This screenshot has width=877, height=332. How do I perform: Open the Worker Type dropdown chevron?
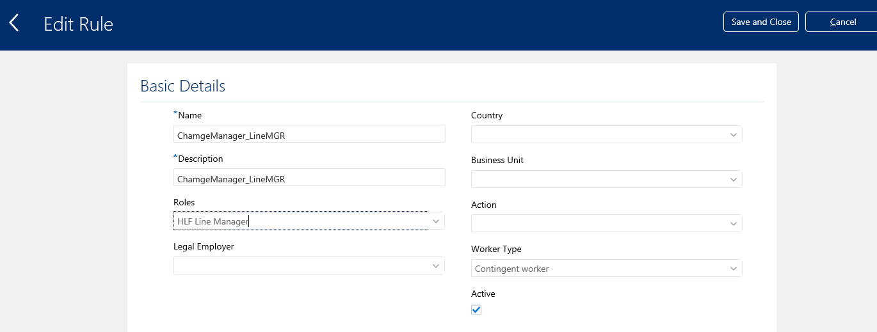[734, 268]
